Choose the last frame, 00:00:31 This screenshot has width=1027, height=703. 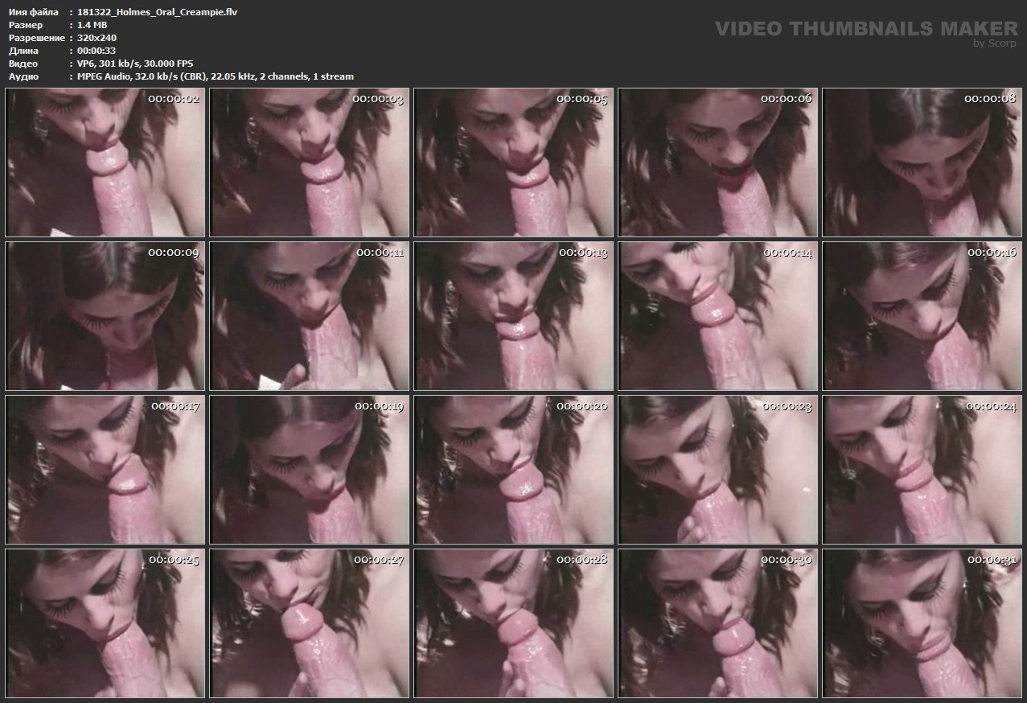pos(922,623)
